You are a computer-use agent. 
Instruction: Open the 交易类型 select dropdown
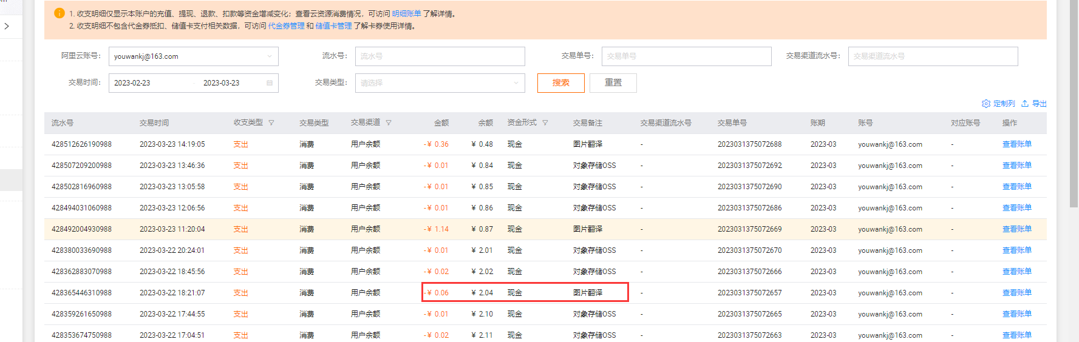click(440, 83)
